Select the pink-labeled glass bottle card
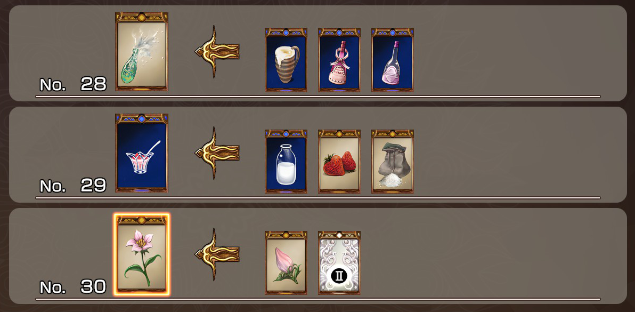635x312 pixels. click(393, 60)
